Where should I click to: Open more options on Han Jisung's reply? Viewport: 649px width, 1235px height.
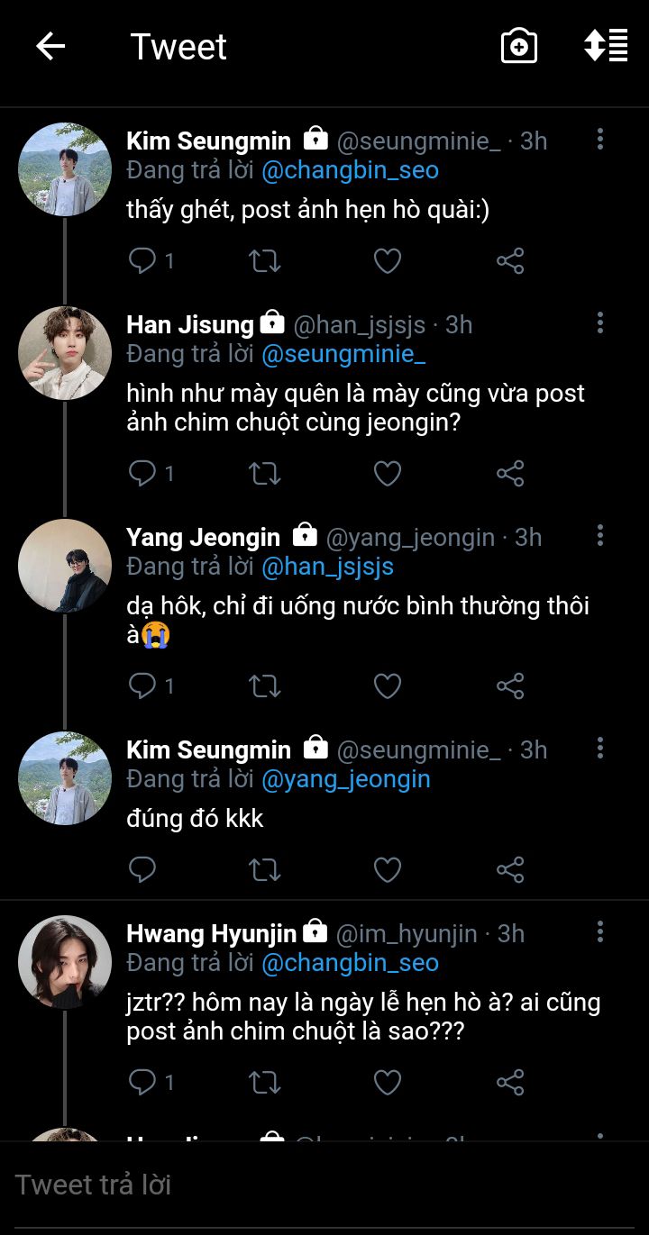[600, 323]
